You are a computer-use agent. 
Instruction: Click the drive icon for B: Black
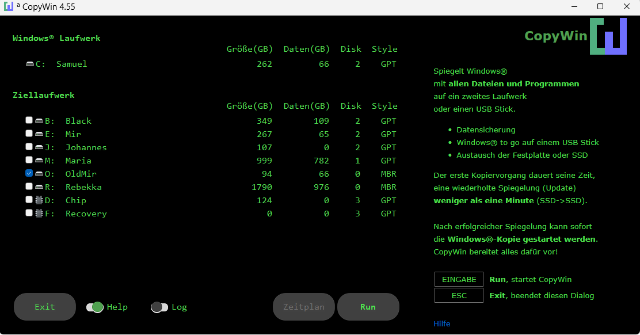(39, 121)
